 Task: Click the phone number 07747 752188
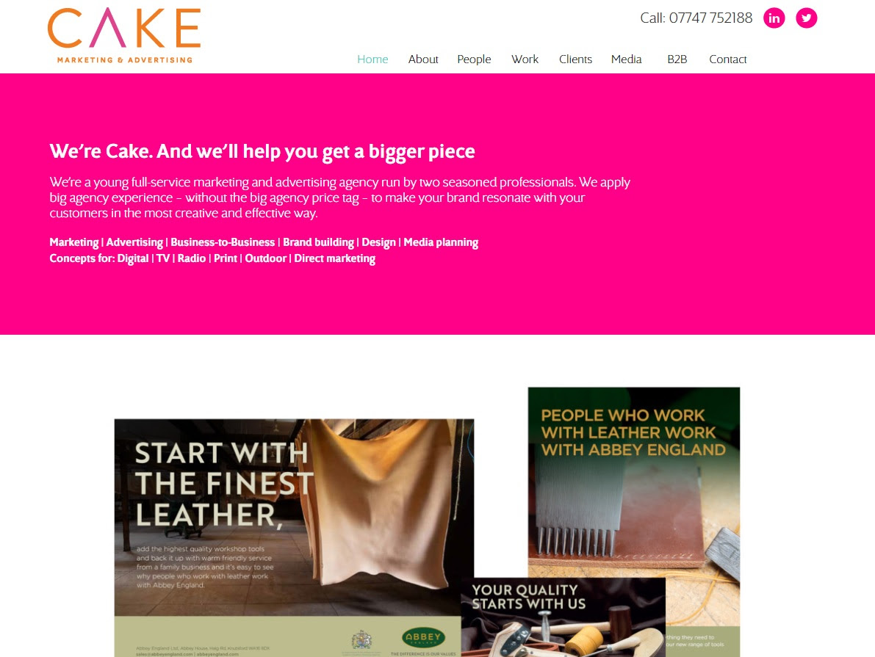[x=710, y=18]
